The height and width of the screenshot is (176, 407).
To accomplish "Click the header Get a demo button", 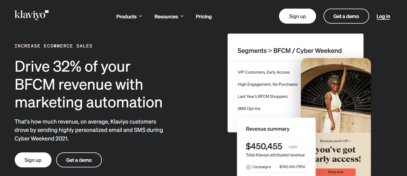I will [346, 16].
